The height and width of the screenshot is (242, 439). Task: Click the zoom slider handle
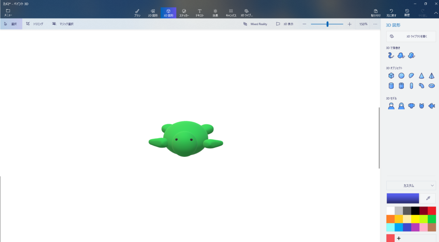click(327, 24)
